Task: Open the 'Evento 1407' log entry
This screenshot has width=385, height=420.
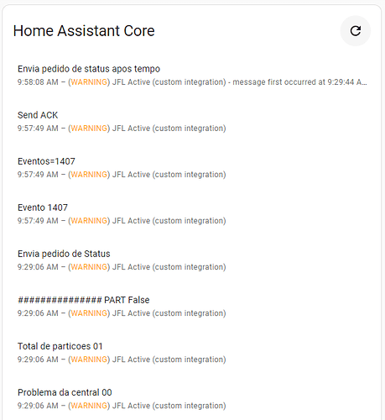Action: 192,214
